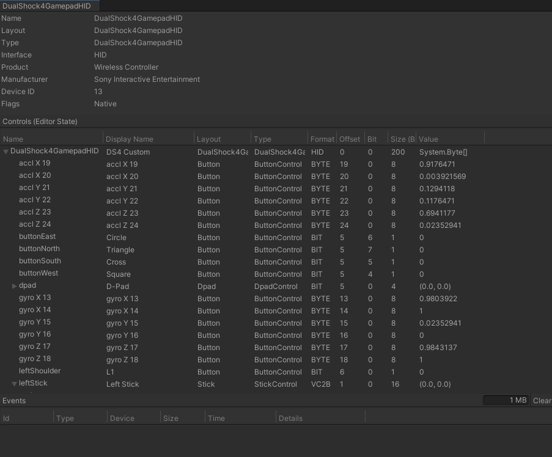Click the value 0.9176471

coord(437,164)
